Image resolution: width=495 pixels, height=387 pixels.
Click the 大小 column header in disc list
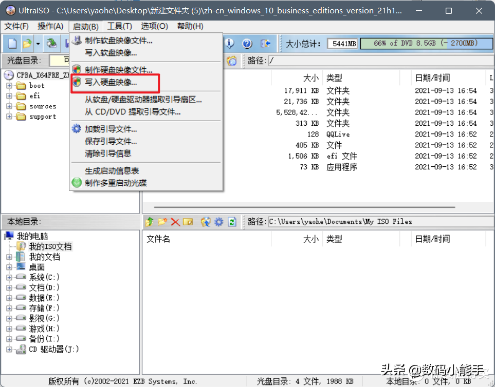click(x=297, y=78)
